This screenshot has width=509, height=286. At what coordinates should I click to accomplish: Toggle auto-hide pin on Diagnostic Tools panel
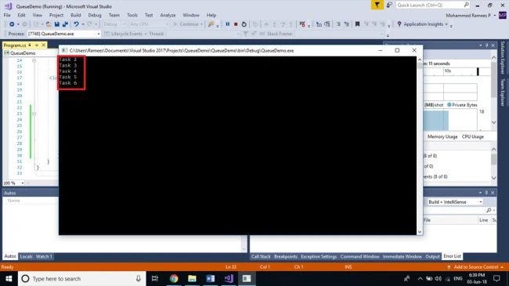(x=486, y=45)
